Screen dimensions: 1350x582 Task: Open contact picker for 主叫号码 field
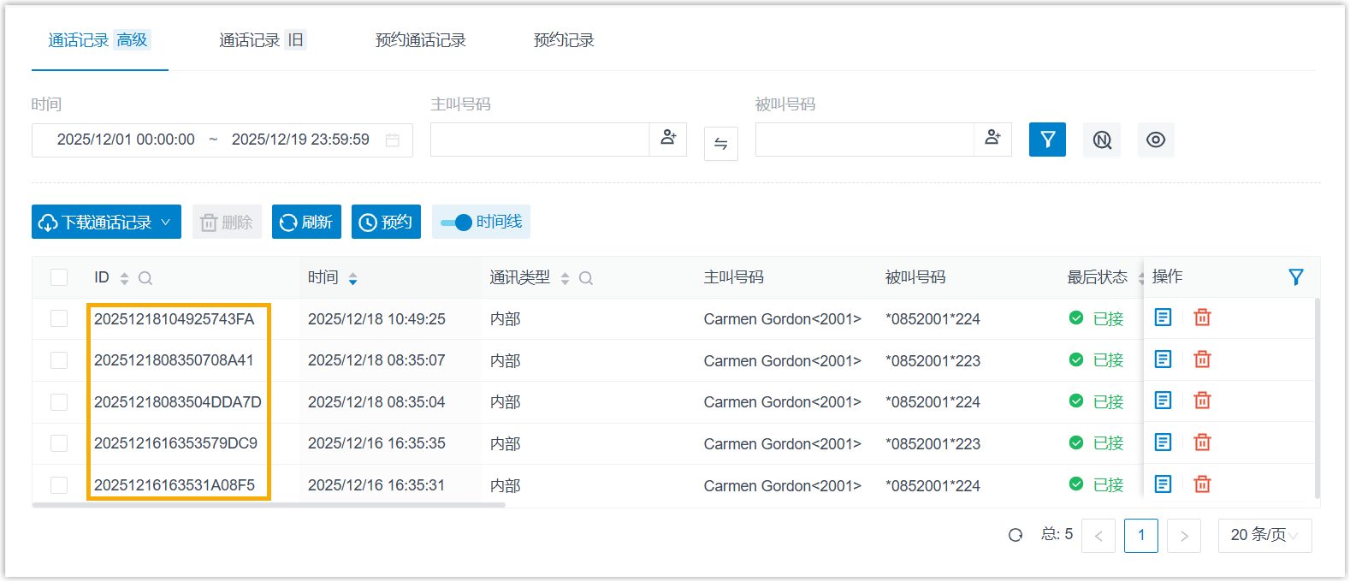click(x=668, y=139)
